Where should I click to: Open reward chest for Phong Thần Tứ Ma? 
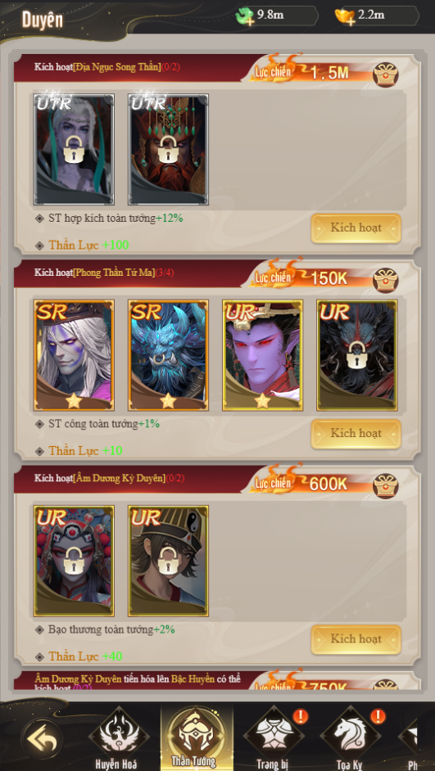385,280
